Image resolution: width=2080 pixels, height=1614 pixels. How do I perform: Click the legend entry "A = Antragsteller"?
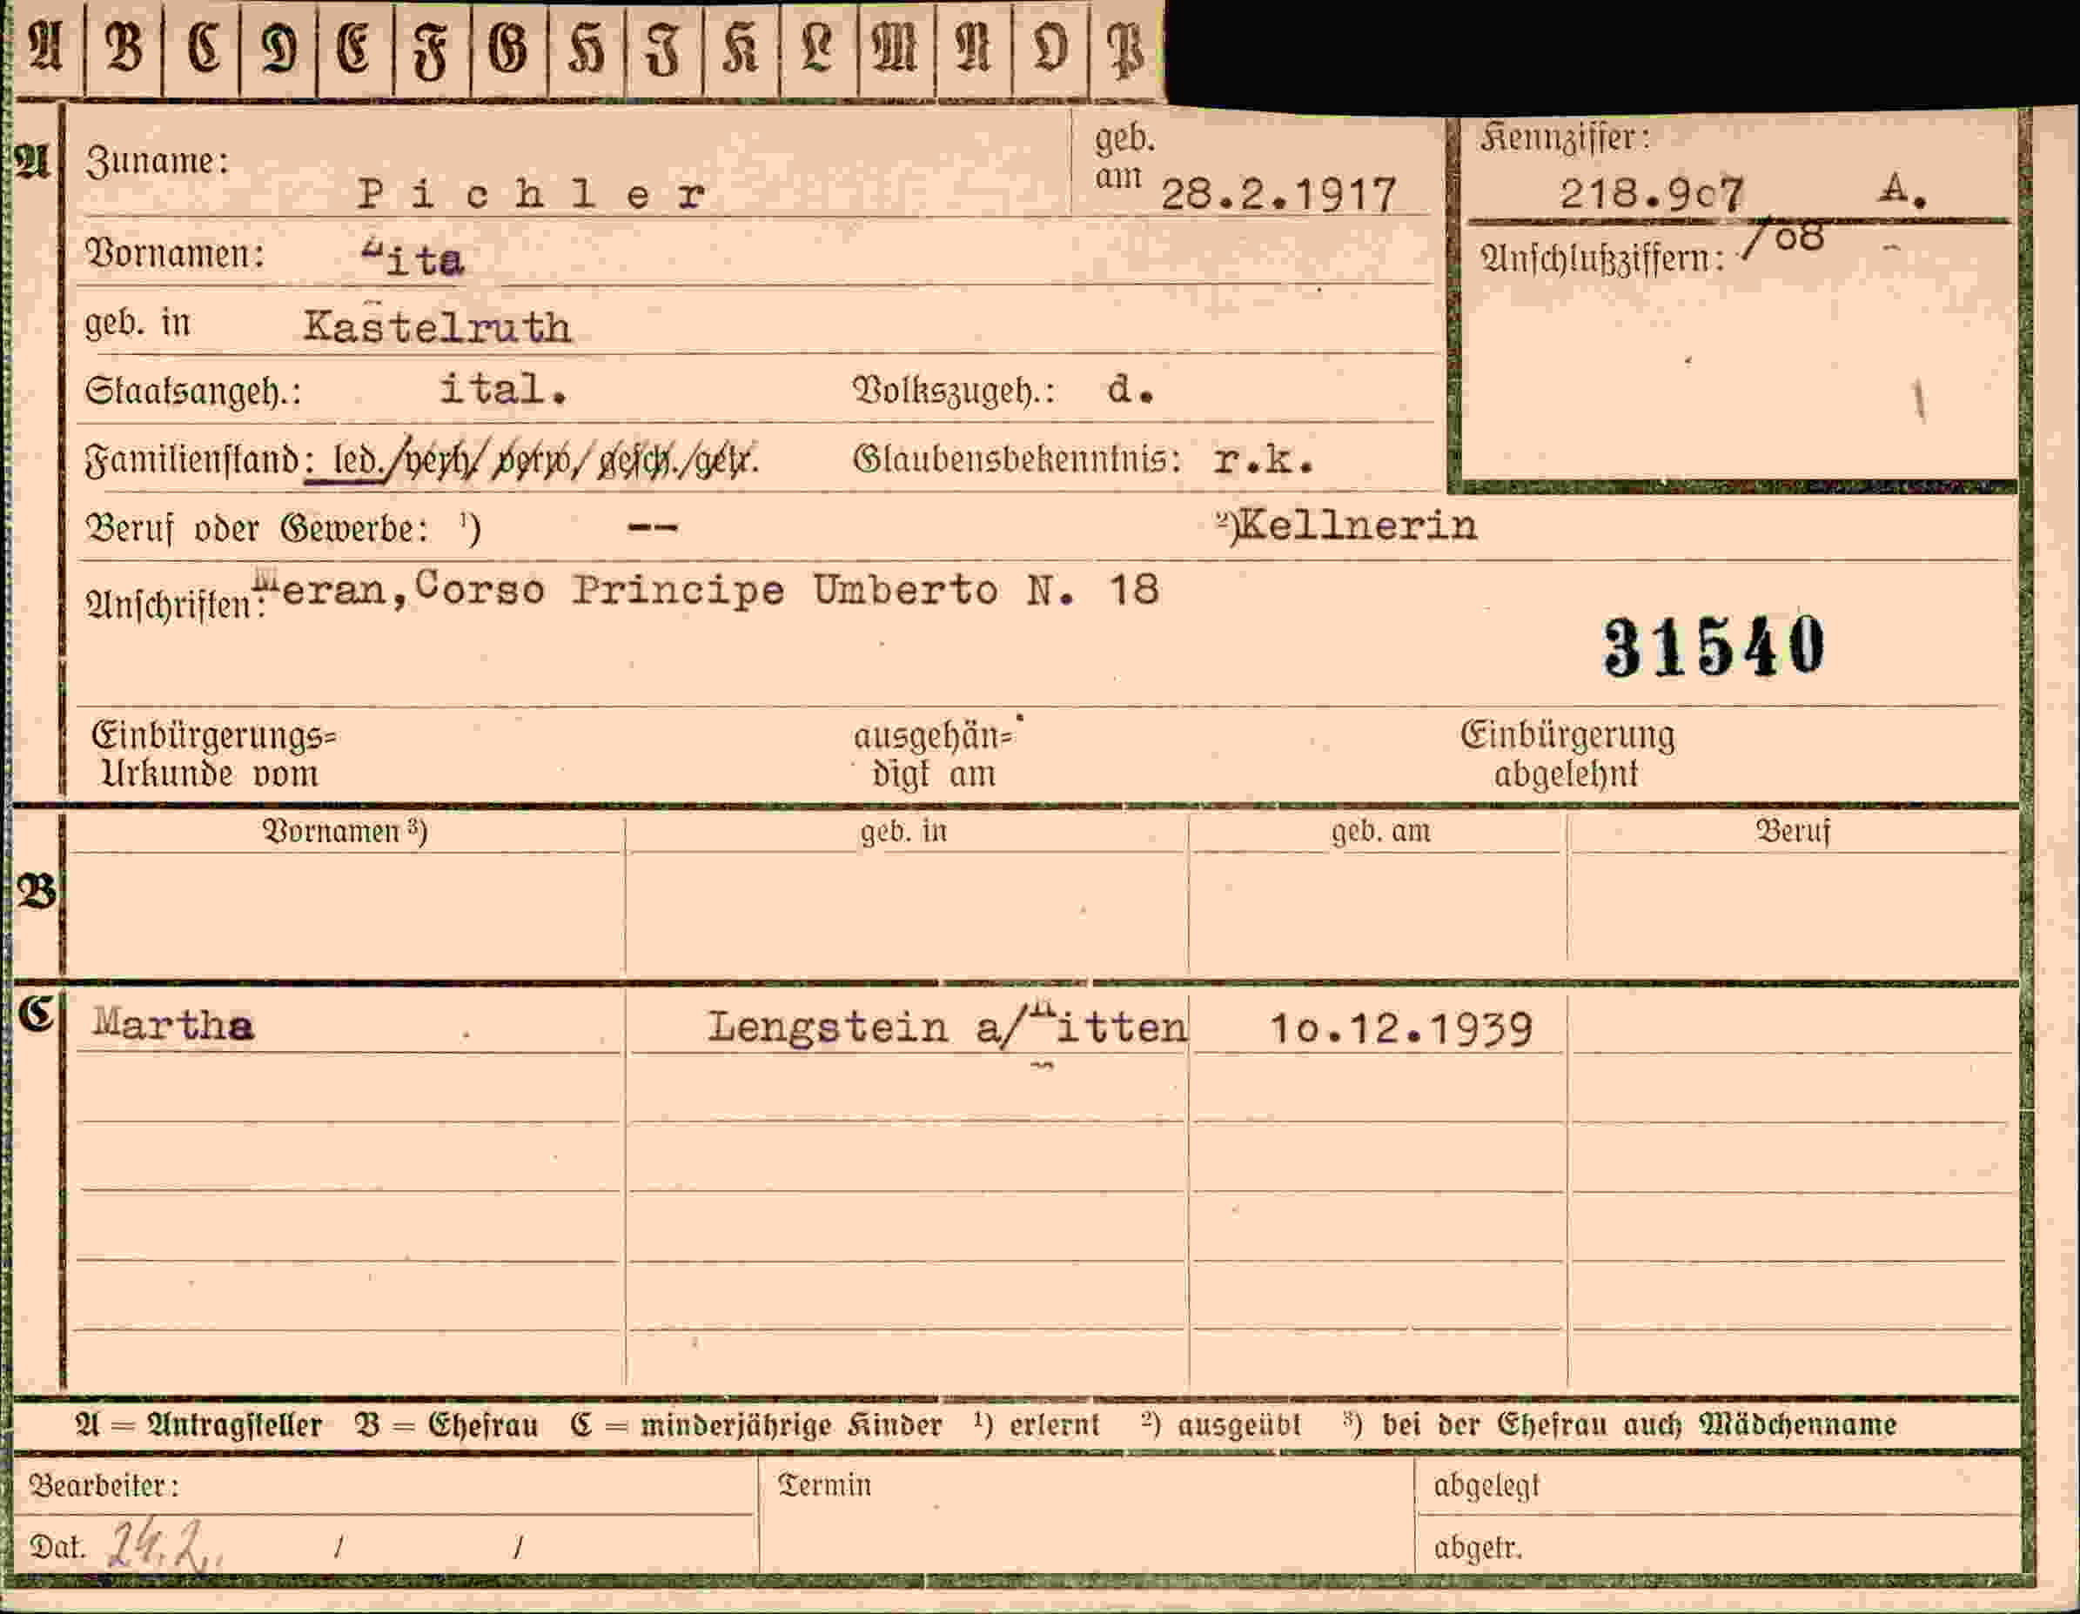pos(199,1424)
